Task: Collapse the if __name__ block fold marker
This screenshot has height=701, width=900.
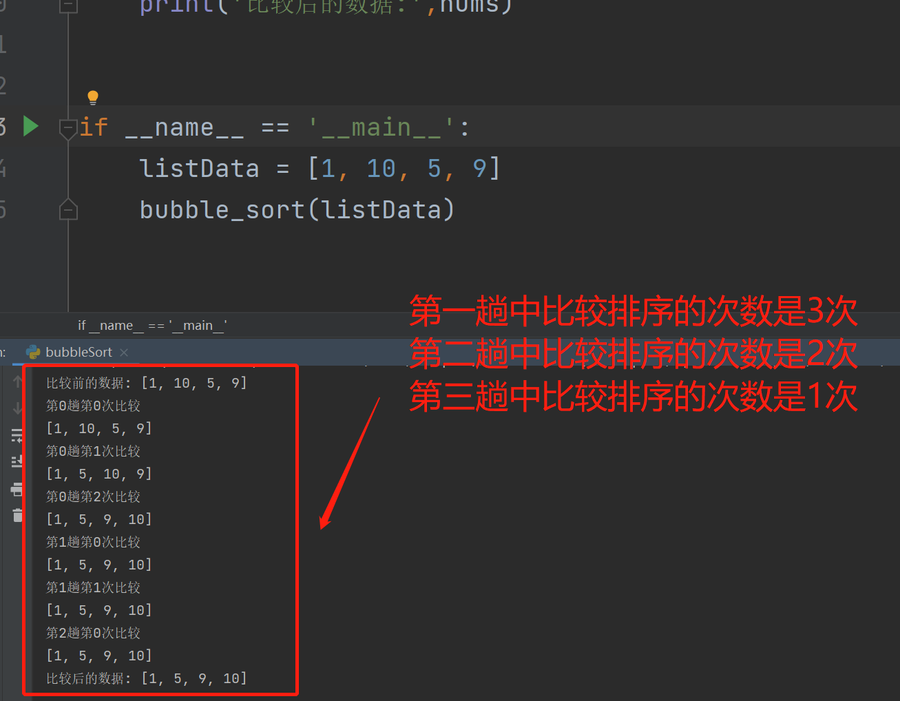Action: 67,128
